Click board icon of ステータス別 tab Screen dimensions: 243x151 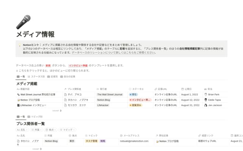(29, 76)
